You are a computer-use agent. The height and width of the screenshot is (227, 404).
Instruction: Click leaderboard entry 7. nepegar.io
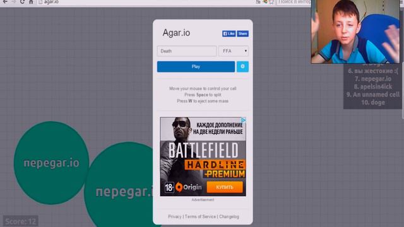(373, 79)
